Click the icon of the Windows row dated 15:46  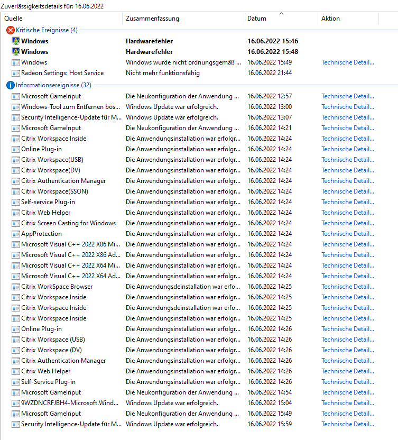pyautogui.click(x=16, y=41)
